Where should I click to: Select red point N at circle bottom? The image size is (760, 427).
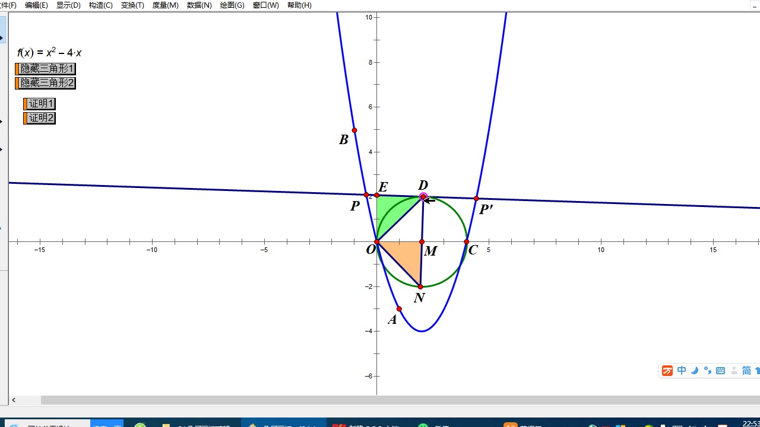click(x=420, y=287)
